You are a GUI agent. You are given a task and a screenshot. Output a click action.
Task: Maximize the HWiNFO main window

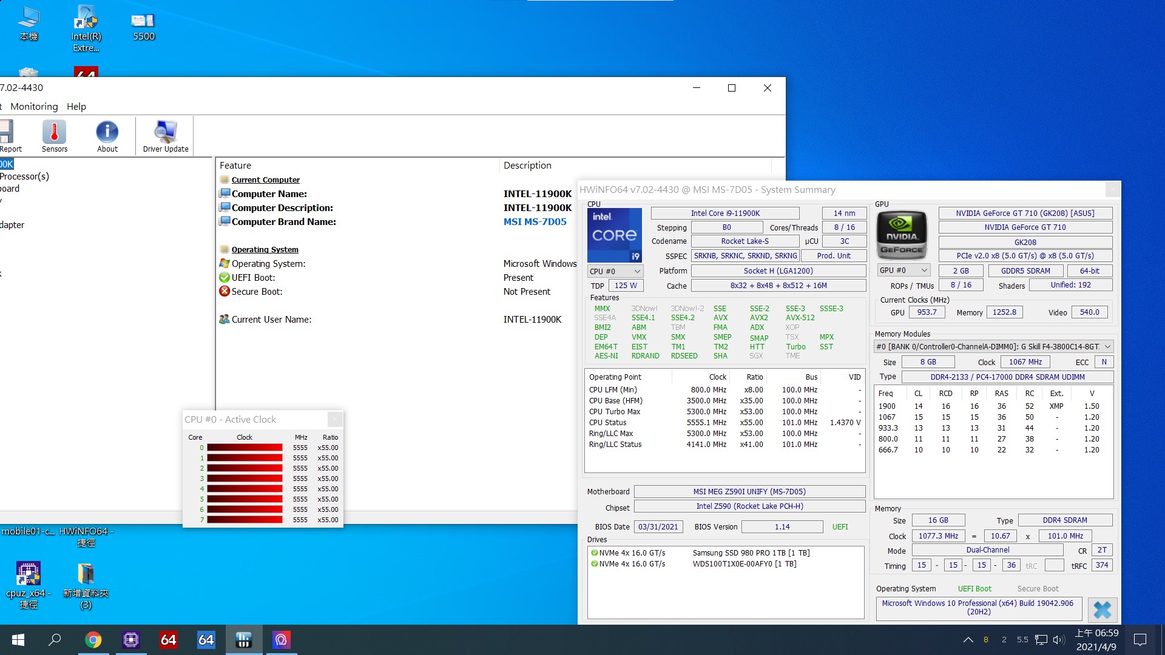click(732, 88)
